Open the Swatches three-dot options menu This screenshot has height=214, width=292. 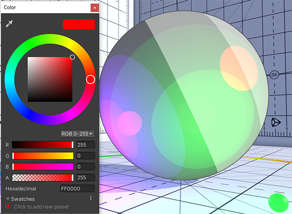pos(91,198)
